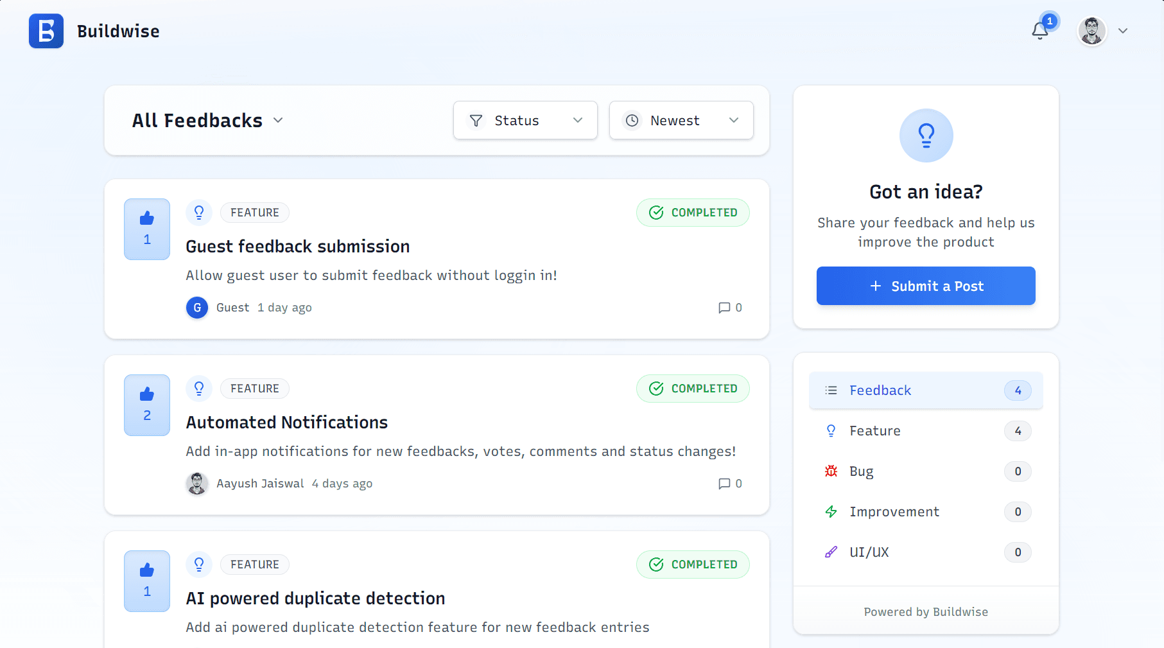This screenshot has width=1164, height=648.
Task: Upvote the Automated Notifications post
Action: pyautogui.click(x=146, y=405)
